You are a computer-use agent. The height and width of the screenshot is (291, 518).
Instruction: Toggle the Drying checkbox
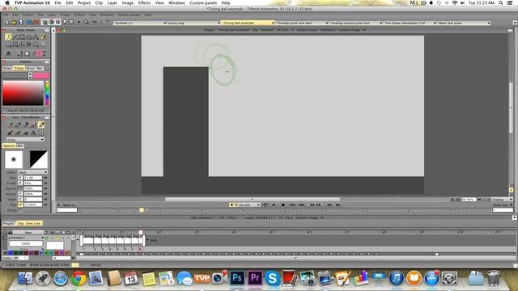(x=20, y=210)
